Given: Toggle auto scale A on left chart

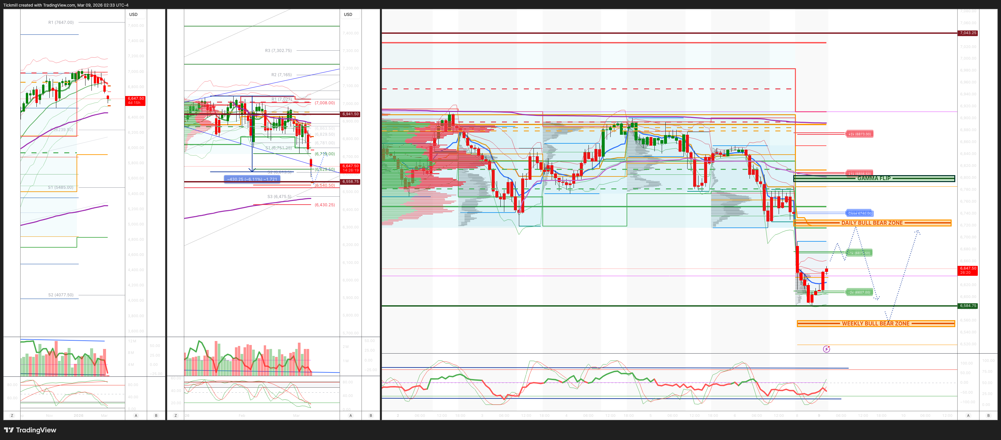Looking at the screenshot, I should point(136,416).
